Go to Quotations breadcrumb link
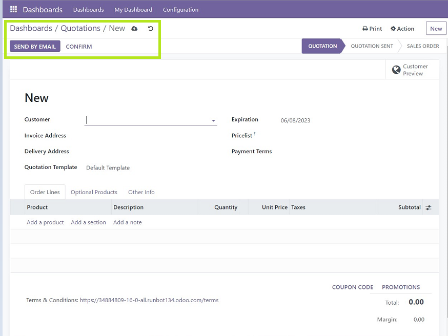The width and height of the screenshot is (448, 336). [80, 28]
